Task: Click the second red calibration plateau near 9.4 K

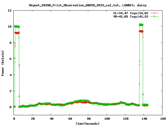Action: 141,31
